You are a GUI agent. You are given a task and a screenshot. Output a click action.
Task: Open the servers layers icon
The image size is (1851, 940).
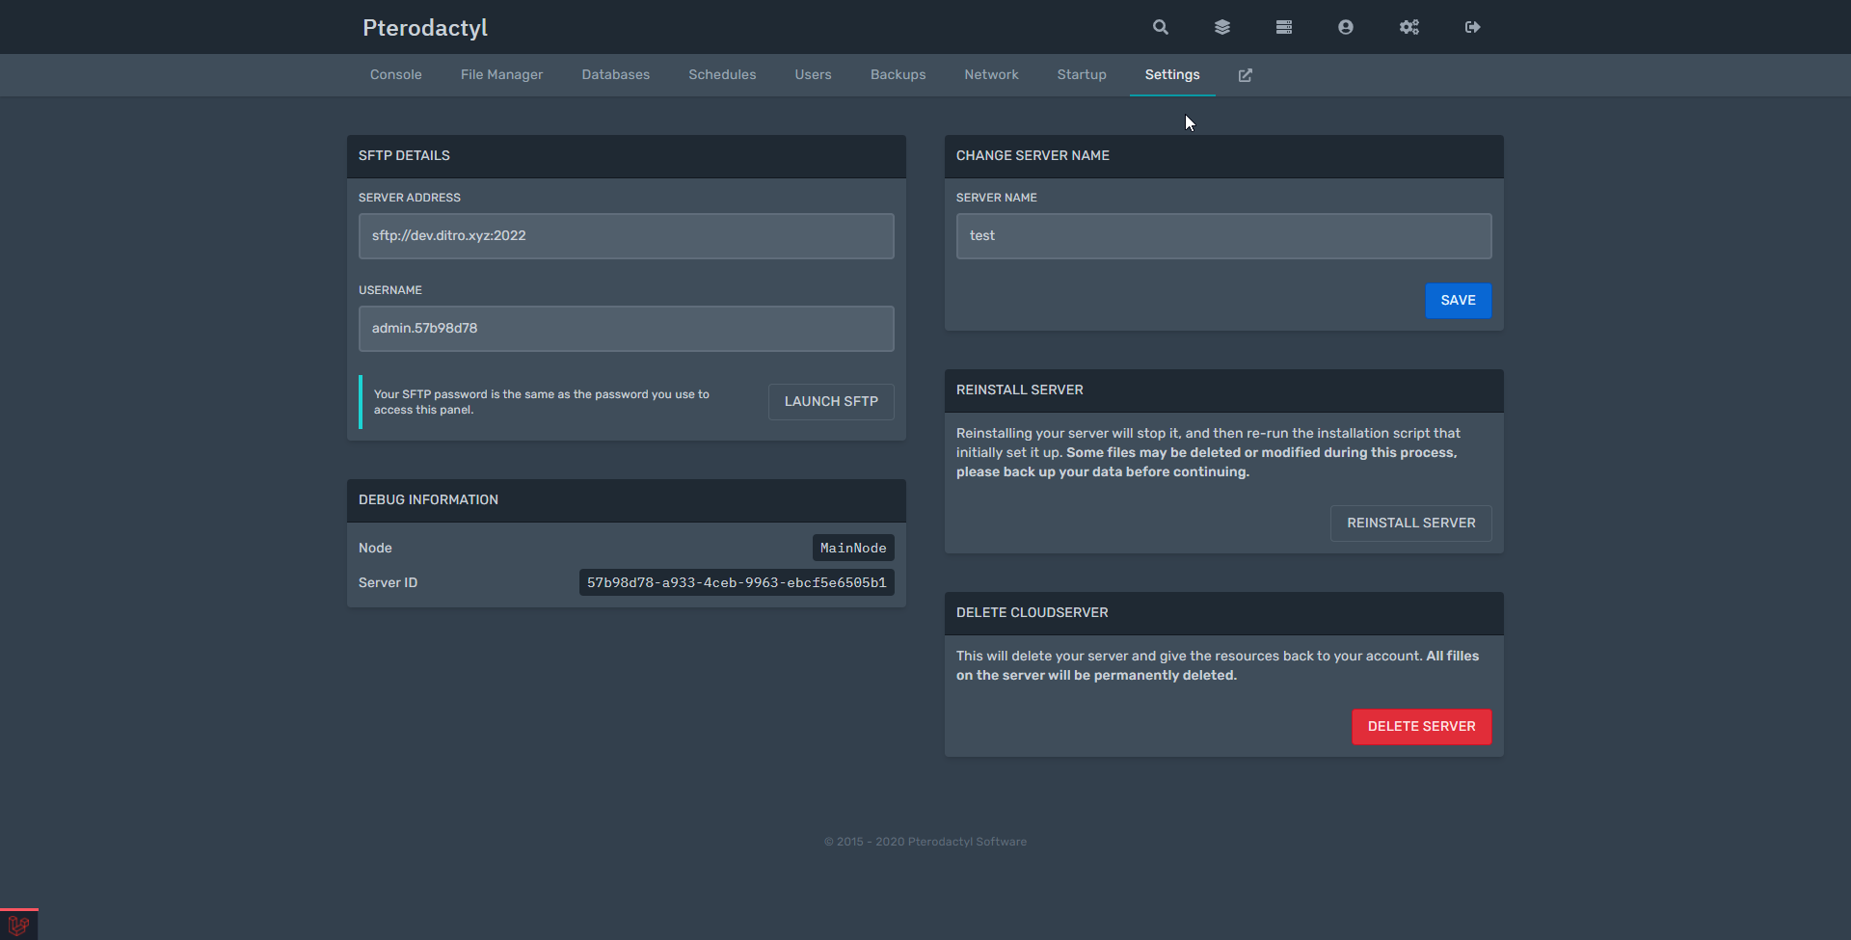[x=1222, y=27]
